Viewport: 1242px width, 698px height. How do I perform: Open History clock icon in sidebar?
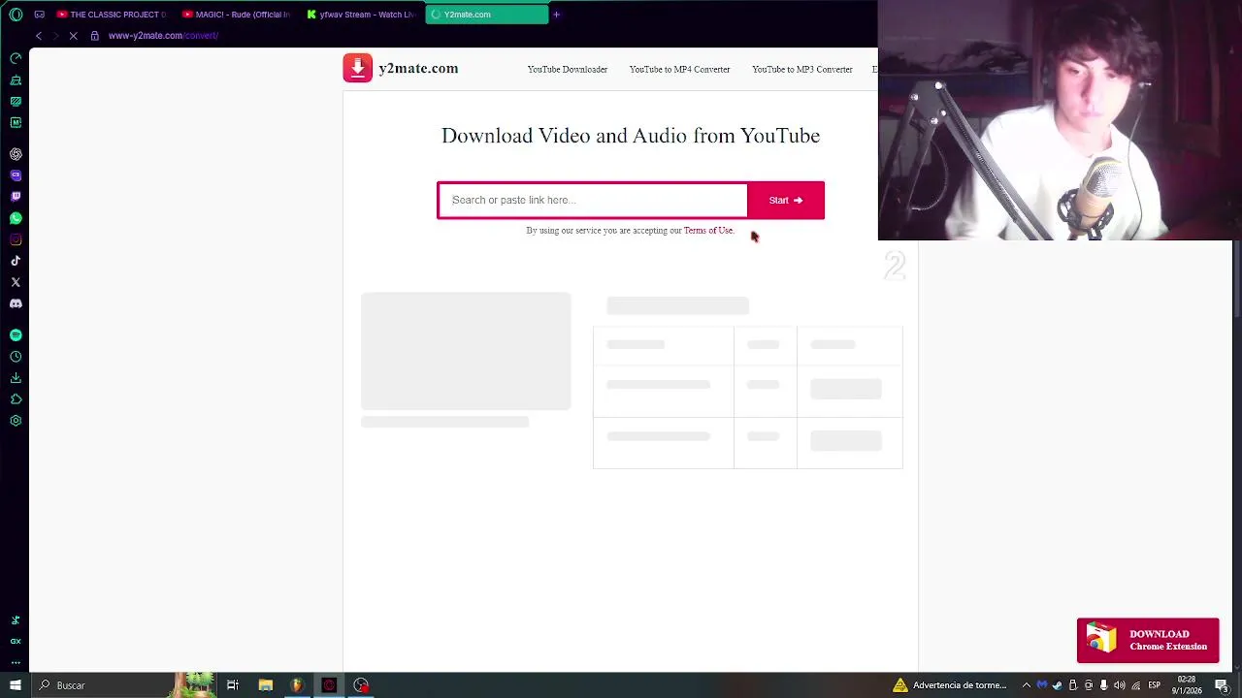[16, 357]
